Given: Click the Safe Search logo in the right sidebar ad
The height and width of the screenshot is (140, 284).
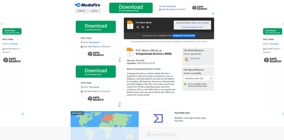Looking at the screenshot, I should coord(273,60).
